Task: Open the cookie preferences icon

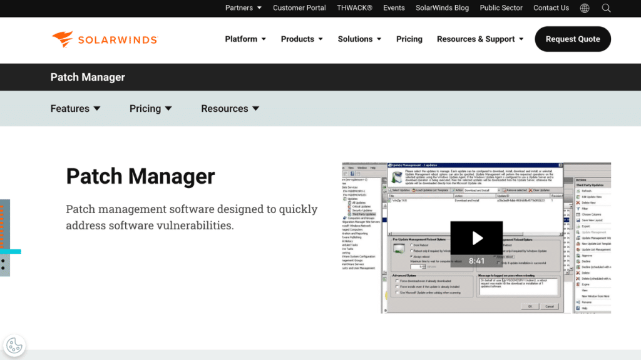Action: (x=14, y=346)
